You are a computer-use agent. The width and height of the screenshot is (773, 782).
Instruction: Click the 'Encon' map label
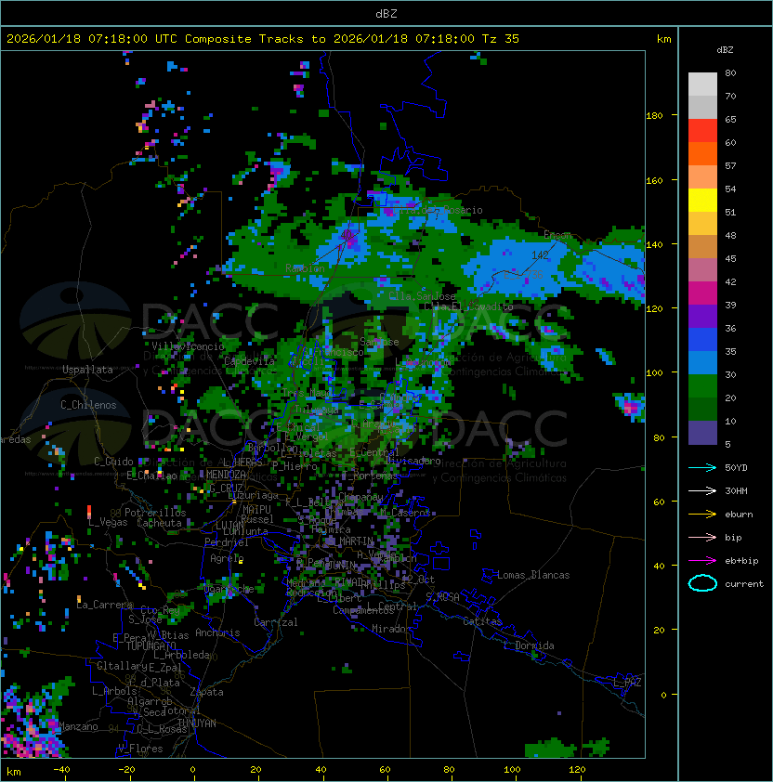[558, 235]
